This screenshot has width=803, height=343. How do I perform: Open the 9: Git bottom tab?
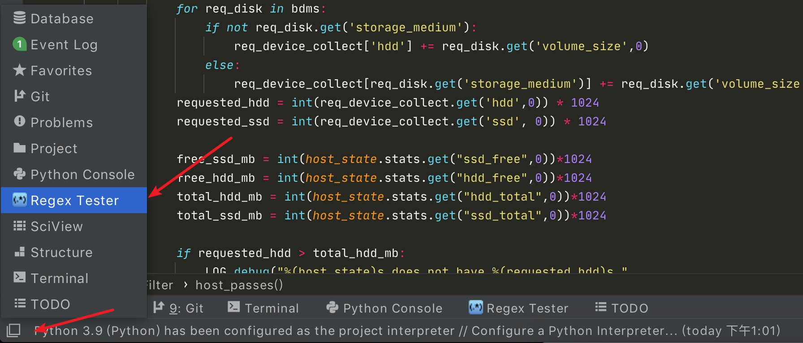point(178,308)
